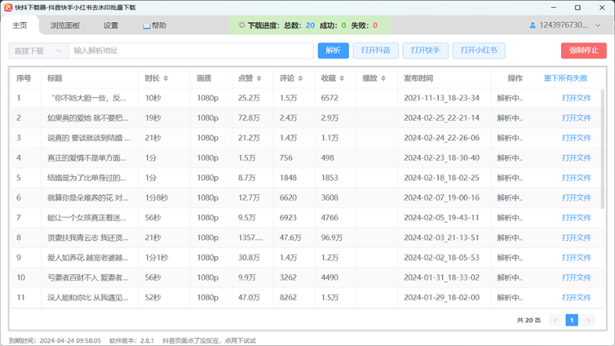
Task: Go to next page arrow
Action: [588, 320]
